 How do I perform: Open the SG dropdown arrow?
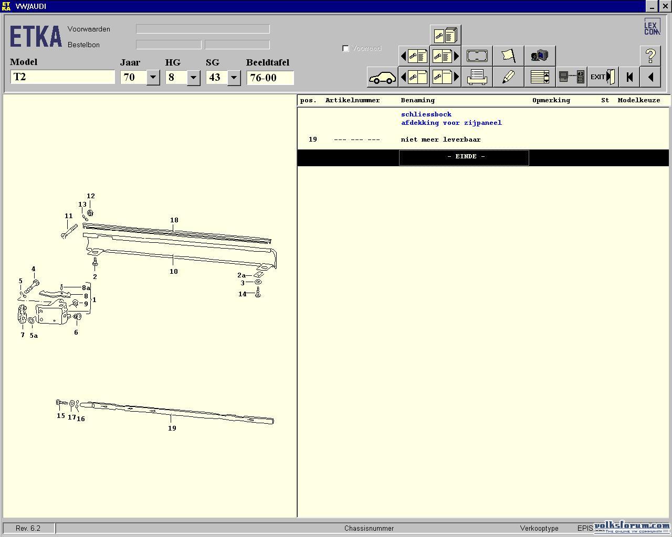[234, 78]
